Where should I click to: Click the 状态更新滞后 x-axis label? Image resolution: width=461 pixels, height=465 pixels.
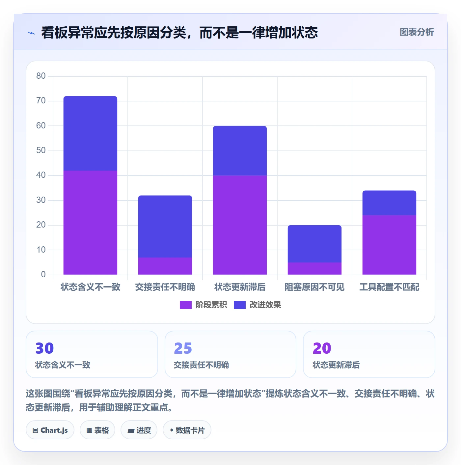pos(240,287)
